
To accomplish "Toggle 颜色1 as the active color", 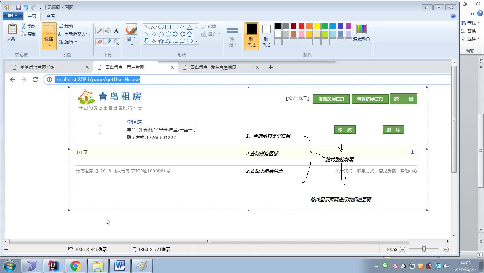I will point(251,34).
